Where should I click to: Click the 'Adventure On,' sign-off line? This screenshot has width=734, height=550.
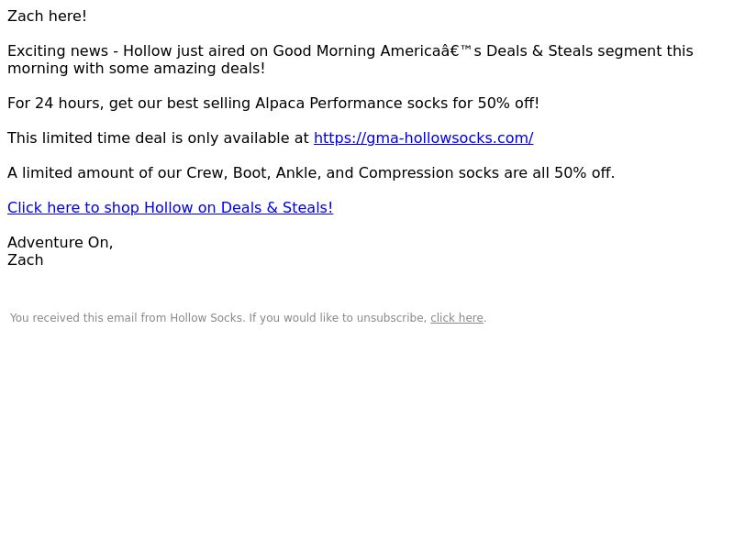(x=60, y=242)
